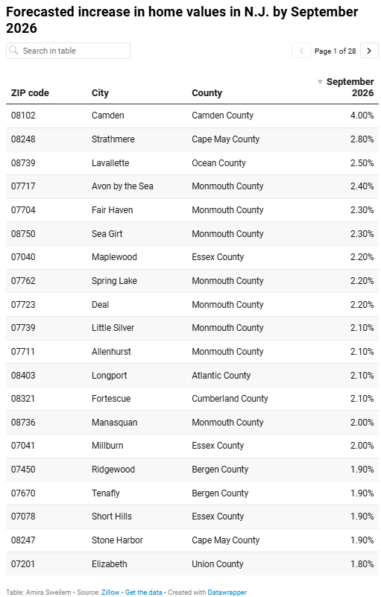The image size is (381, 597).
Task: Select the Camden 08102 row
Action: [192, 116]
